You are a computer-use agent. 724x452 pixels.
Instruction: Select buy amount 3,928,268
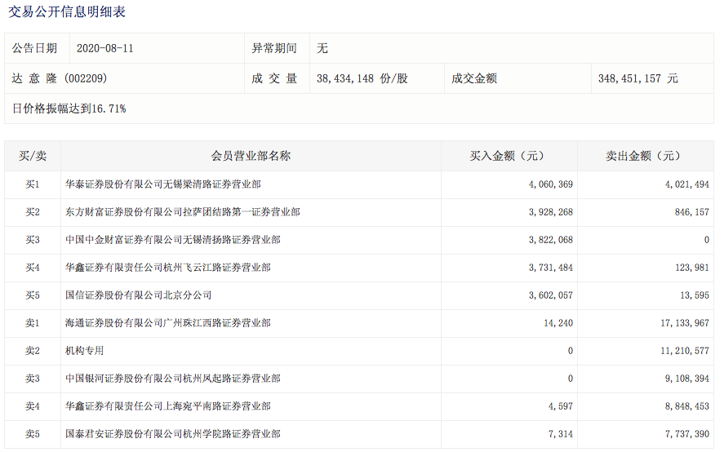click(551, 212)
